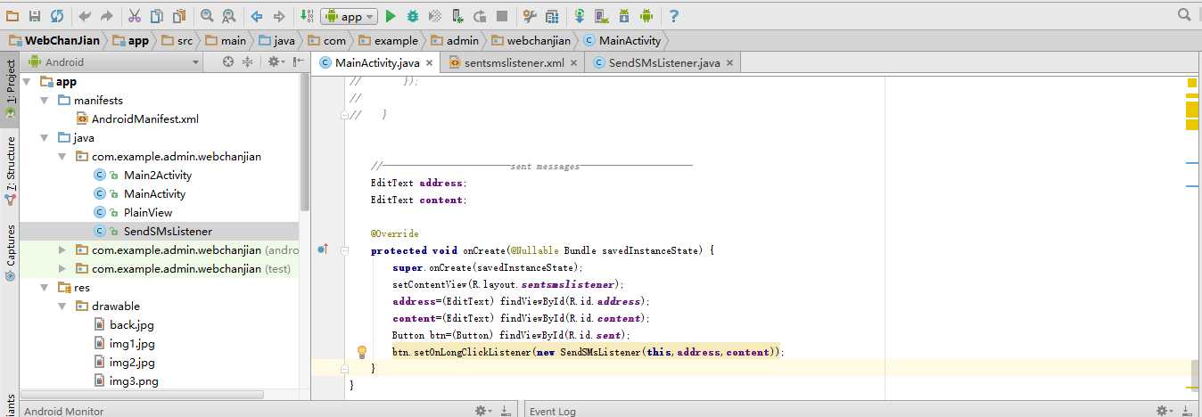Click Attach debugger to Android process icon
The width and height of the screenshot is (1202, 417).
tap(457, 16)
